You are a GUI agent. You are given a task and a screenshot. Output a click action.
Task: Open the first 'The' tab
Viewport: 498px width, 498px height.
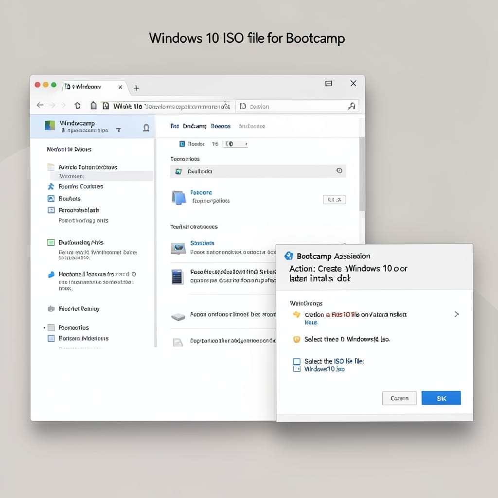click(x=175, y=126)
